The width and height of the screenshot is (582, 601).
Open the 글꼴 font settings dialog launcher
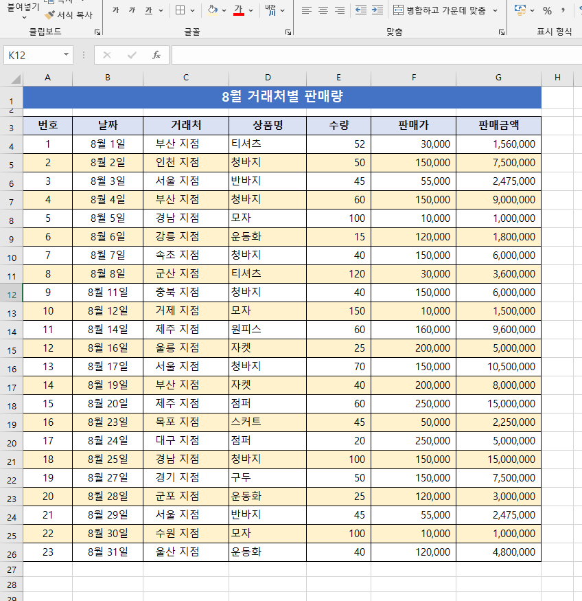pos(288,32)
